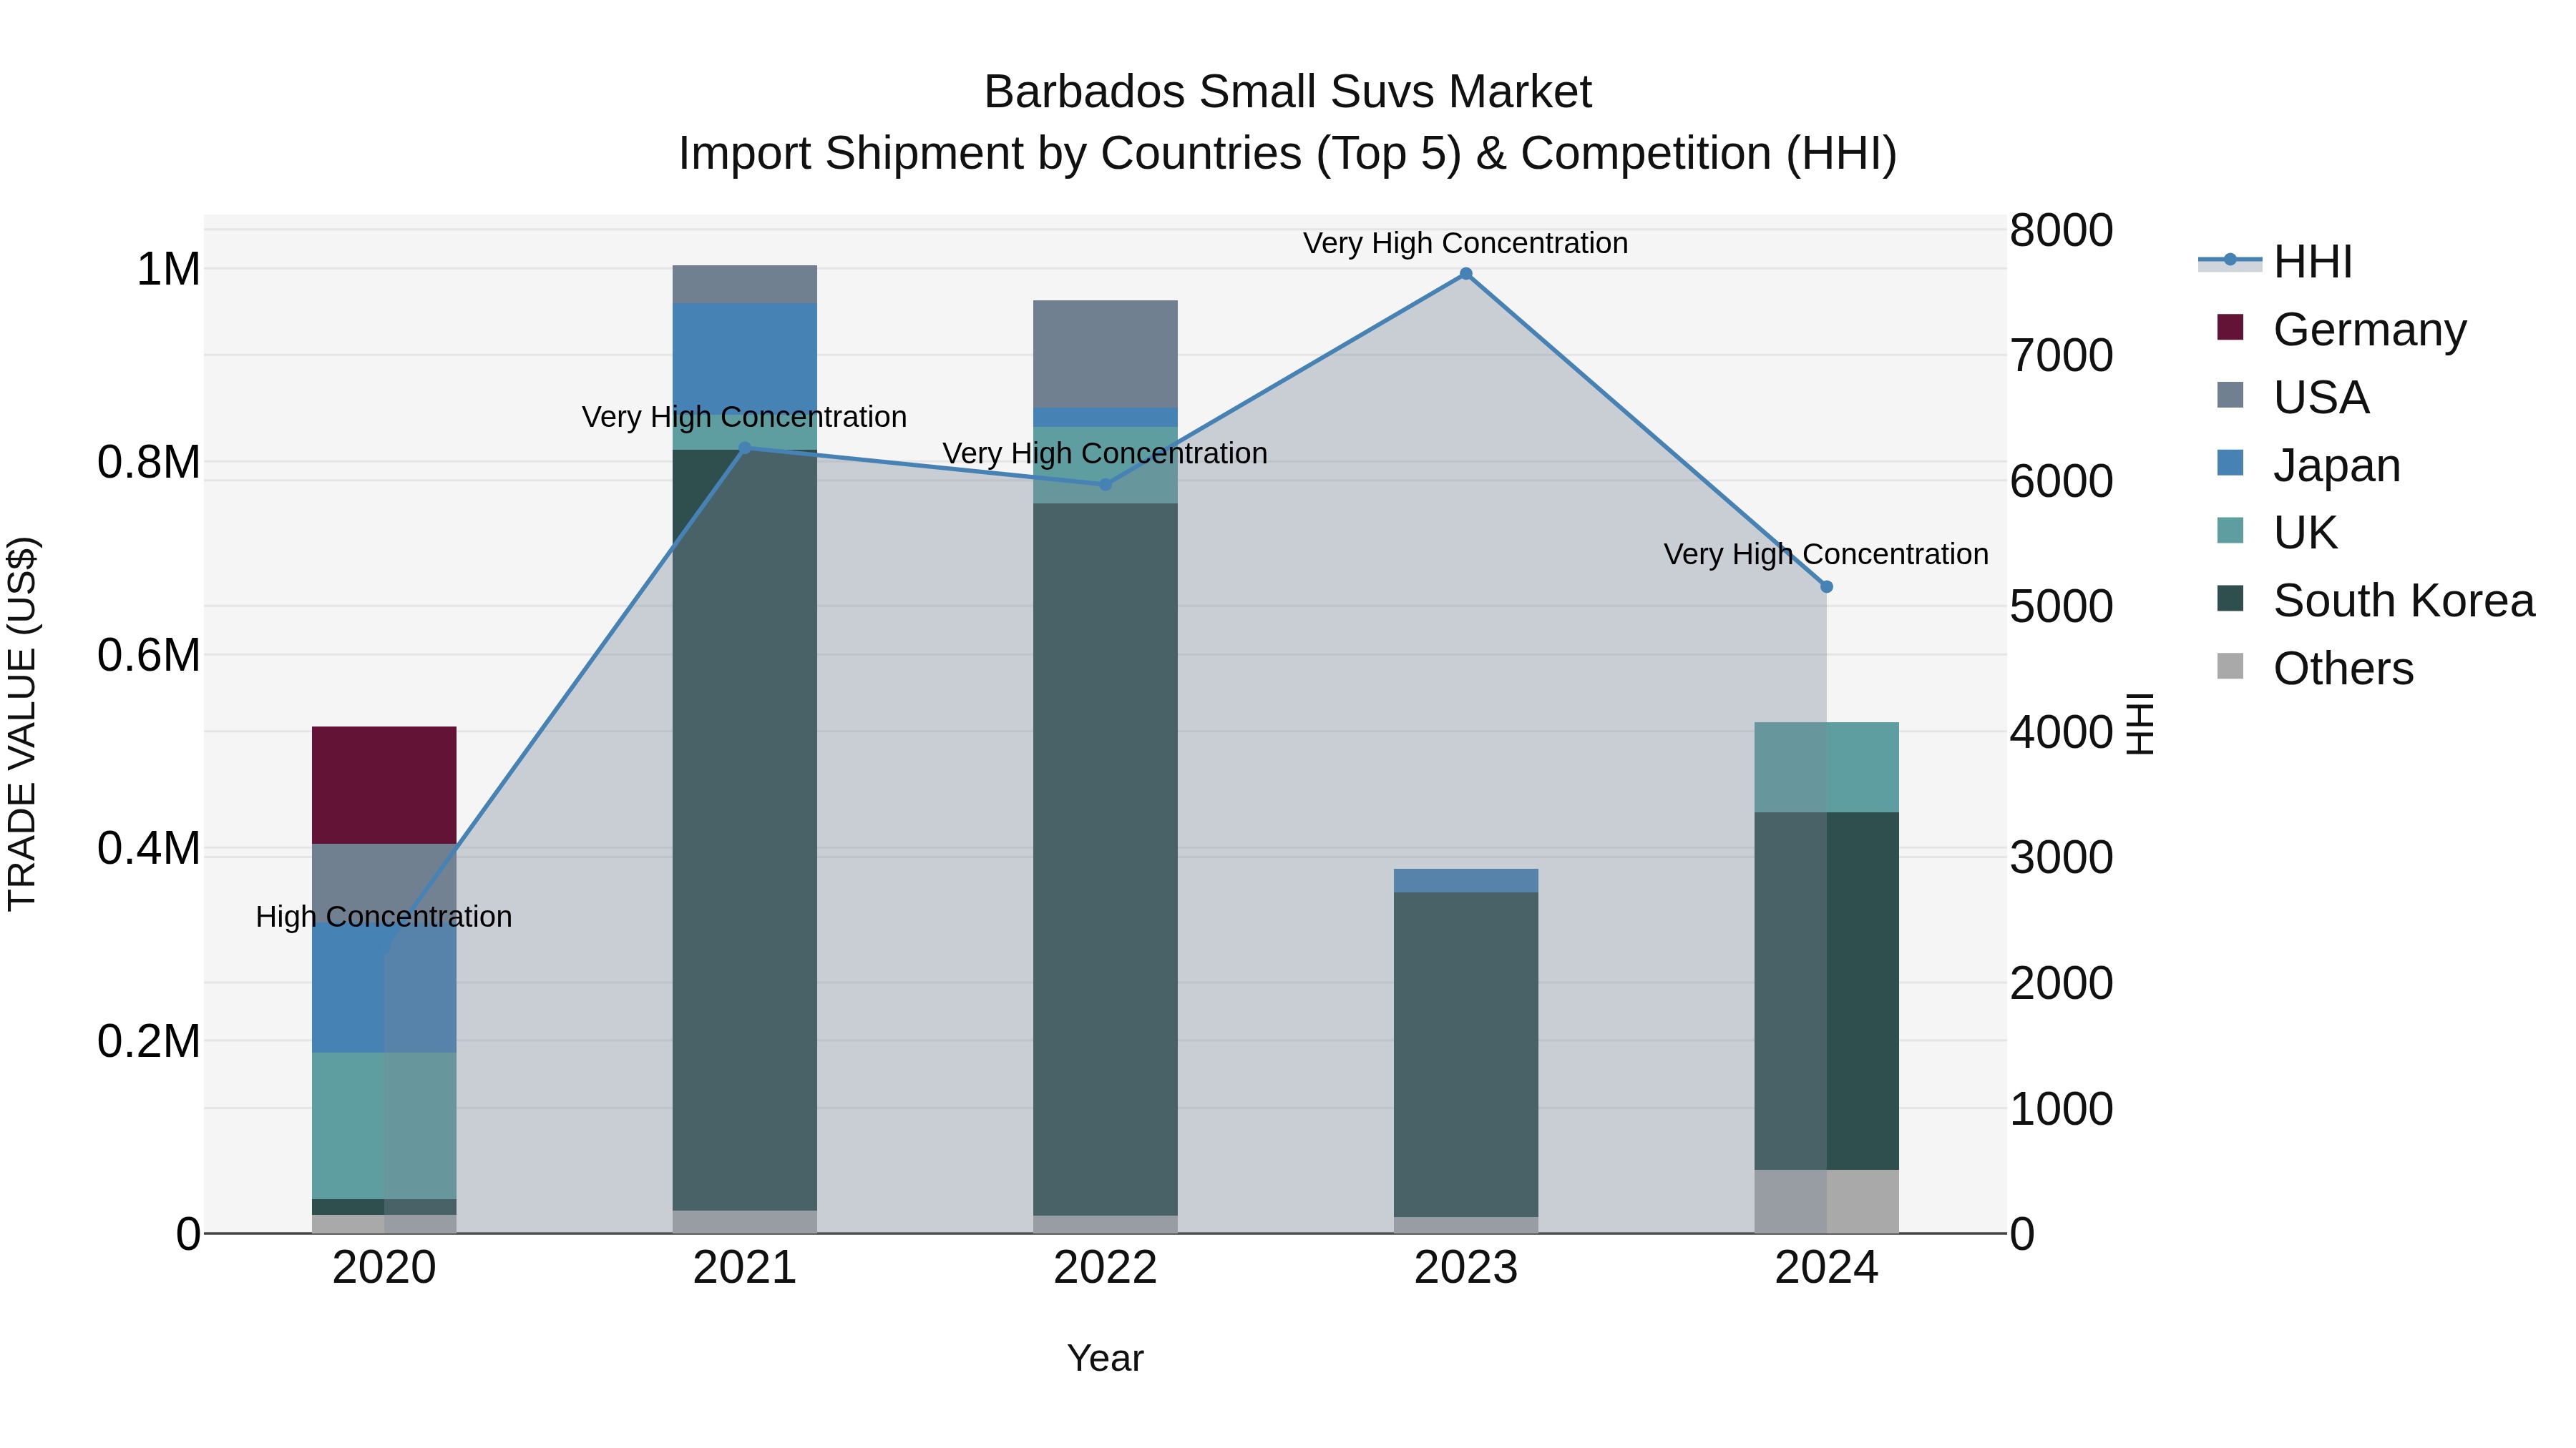Toggle the USA legend entry

(2293, 397)
